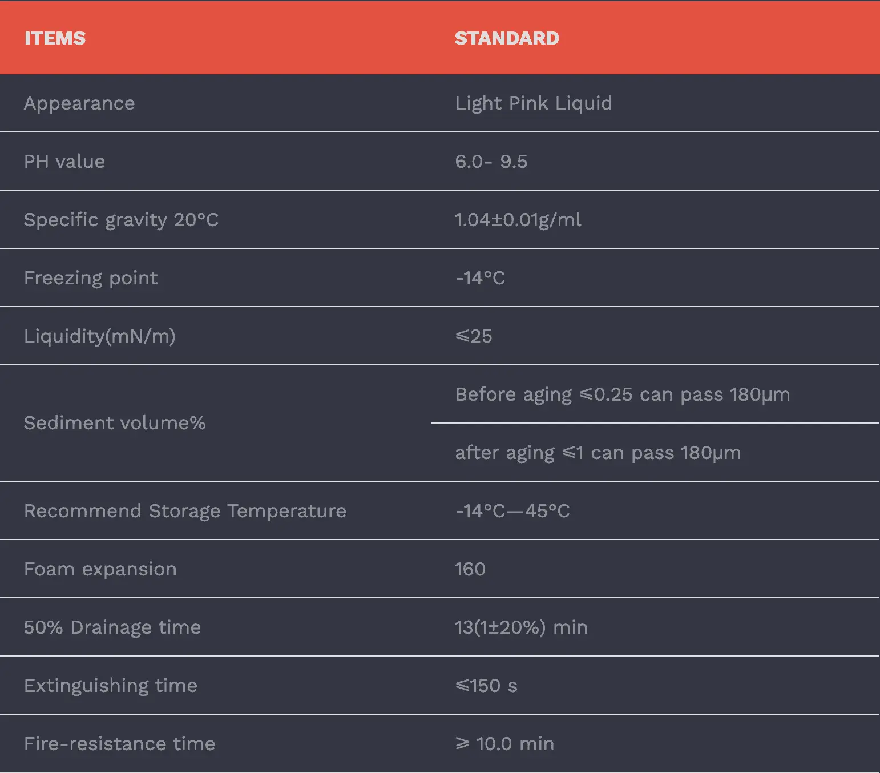Screen dimensions: 880x773
Task: Click the Sediment volume% label
Action: (115, 423)
